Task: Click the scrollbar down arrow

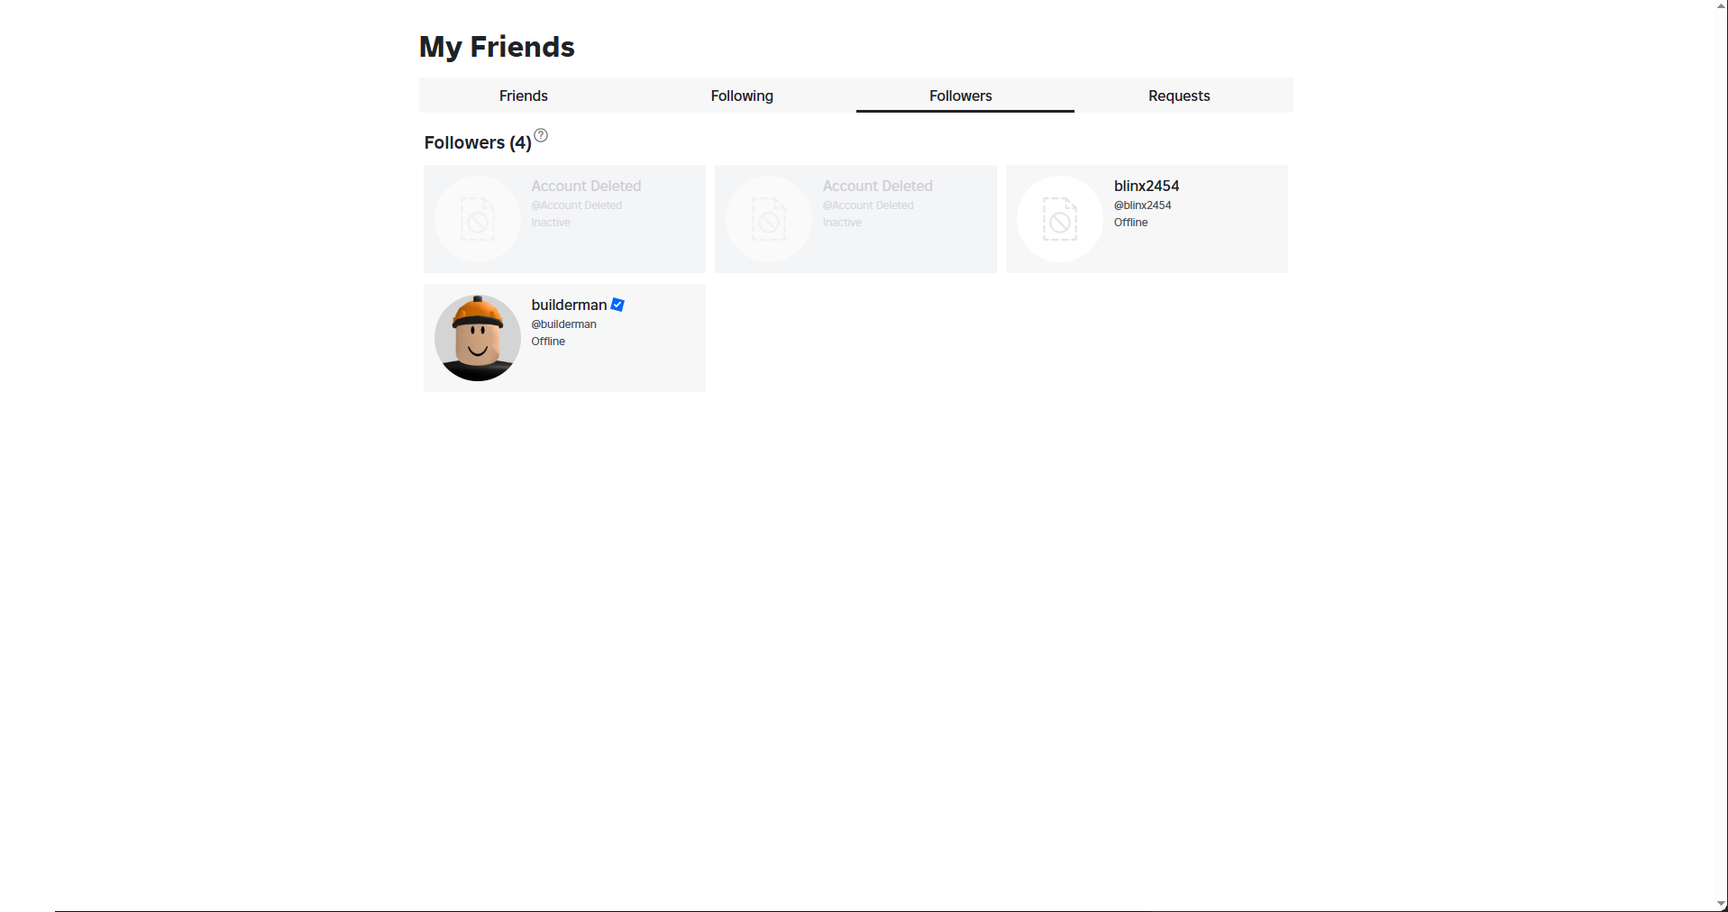Action: (1722, 905)
